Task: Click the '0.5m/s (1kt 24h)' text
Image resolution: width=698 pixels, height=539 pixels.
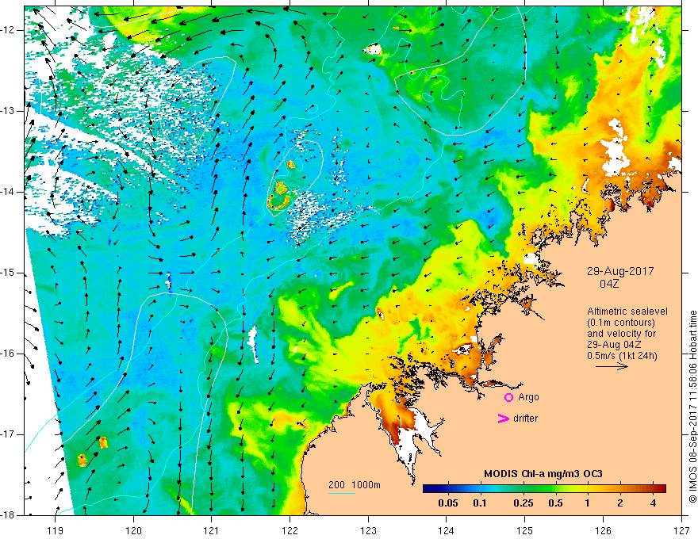Action: pyautogui.click(x=623, y=356)
